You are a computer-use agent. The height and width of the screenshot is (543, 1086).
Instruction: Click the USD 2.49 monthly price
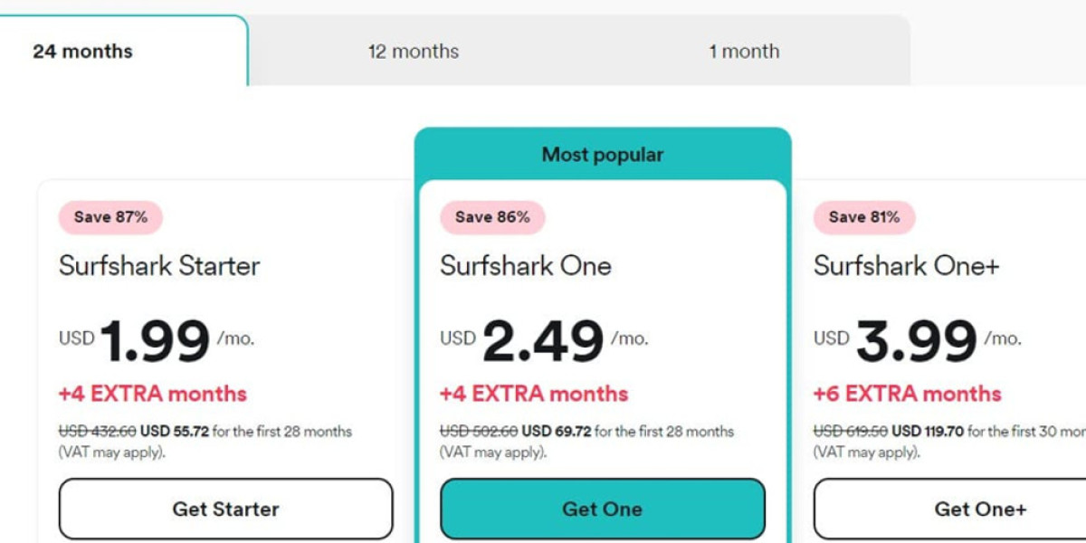(542, 342)
